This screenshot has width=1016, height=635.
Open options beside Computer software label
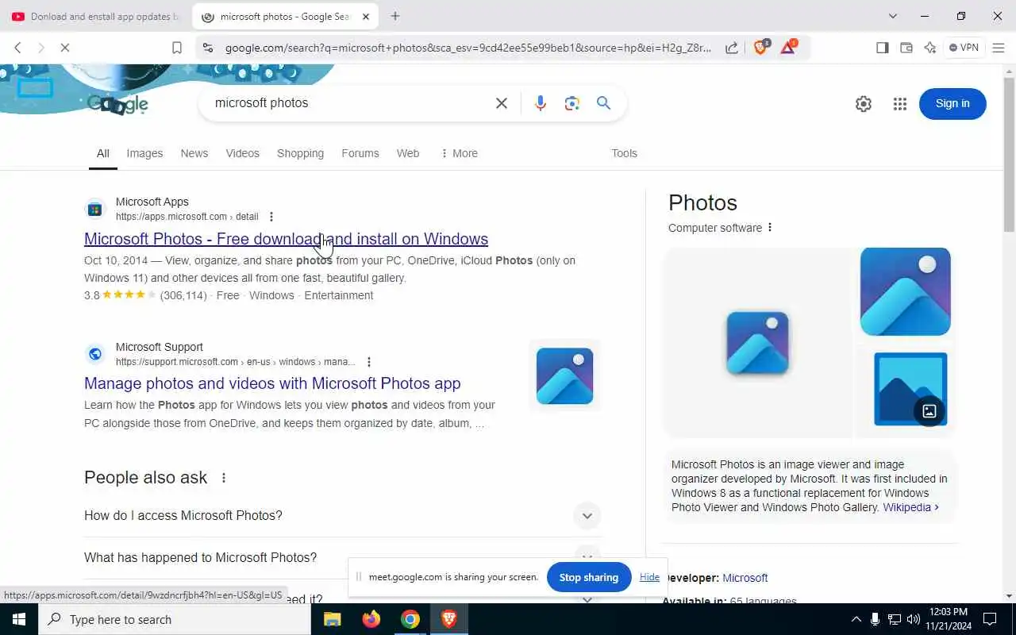click(x=770, y=228)
